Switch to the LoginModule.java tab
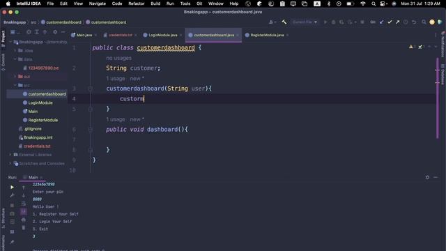Image resolution: width=446 pixels, height=251 pixels. (x=163, y=35)
